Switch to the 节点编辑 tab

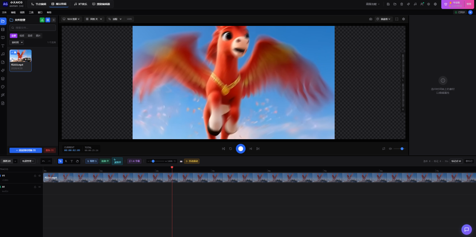pyautogui.click(x=39, y=4)
